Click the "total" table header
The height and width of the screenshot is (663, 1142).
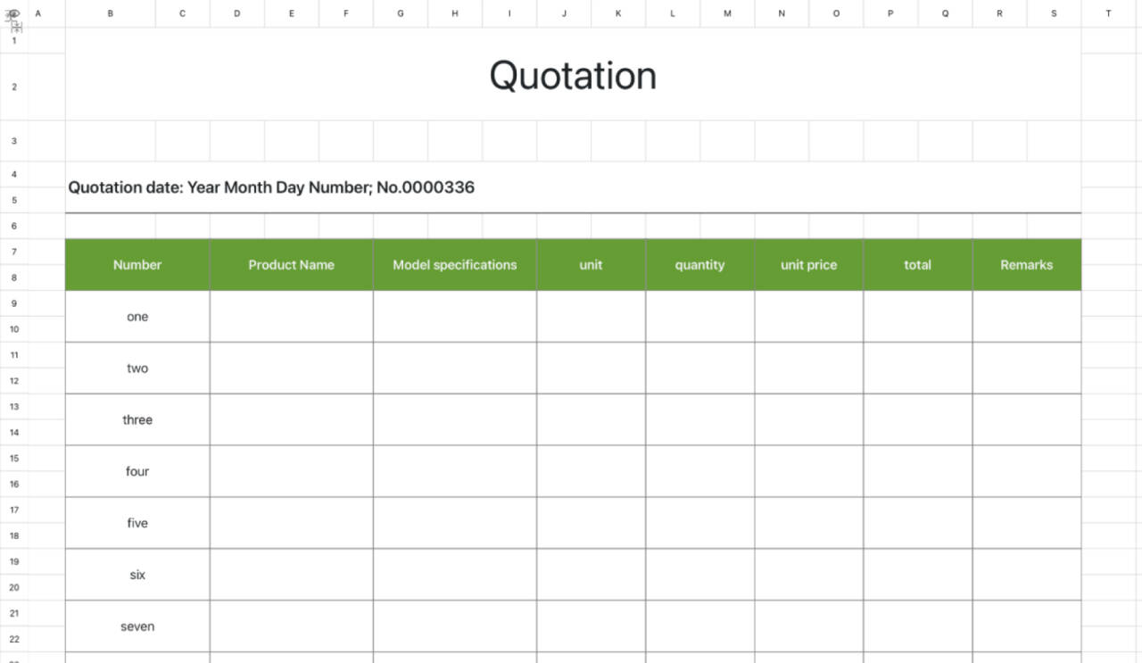(917, 265)
